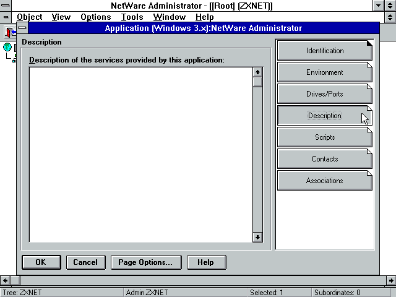Confirm the dialog with OK
The image size is (396, 297).
click(41, 262)
